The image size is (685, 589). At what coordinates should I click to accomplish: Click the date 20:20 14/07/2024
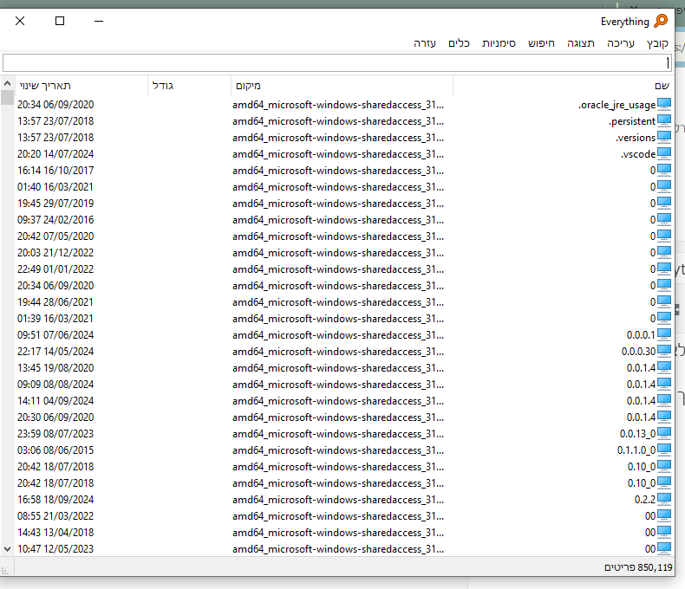pyautogui.click(x=55, y=154)
